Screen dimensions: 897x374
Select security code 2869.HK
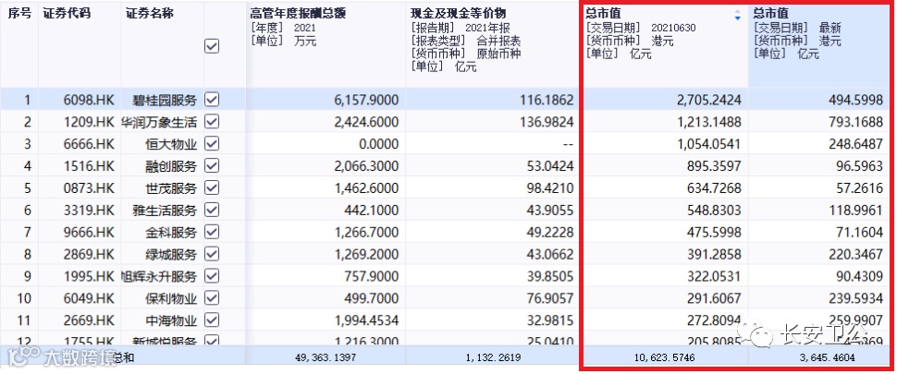pyautogui.click(x=90, y=255)
